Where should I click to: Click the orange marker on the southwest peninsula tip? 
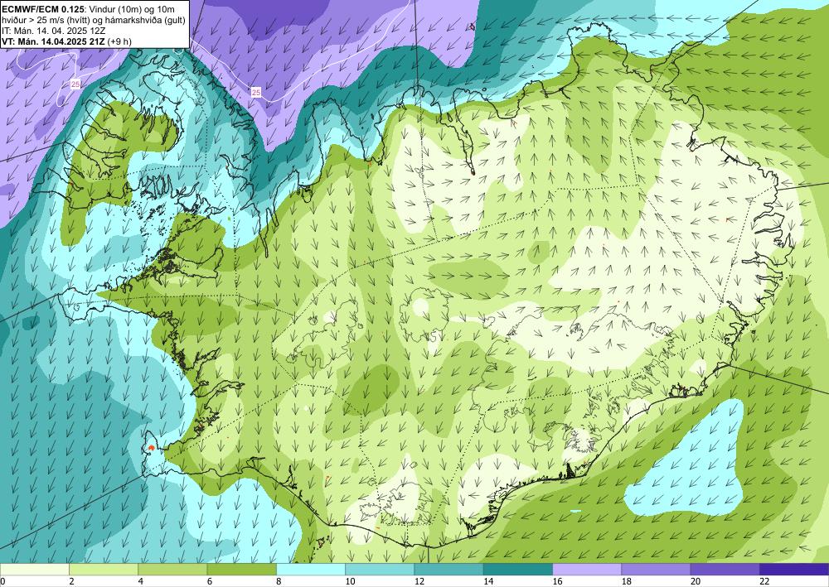click(151, 447)
